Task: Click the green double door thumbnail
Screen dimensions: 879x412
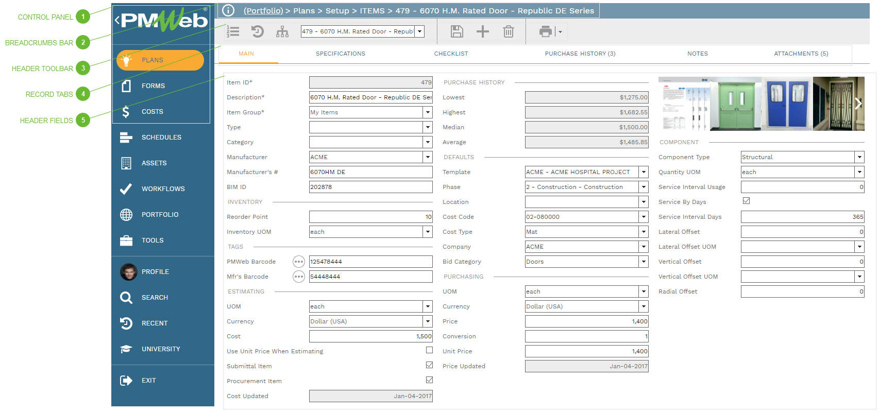Action: pos(735,104)
